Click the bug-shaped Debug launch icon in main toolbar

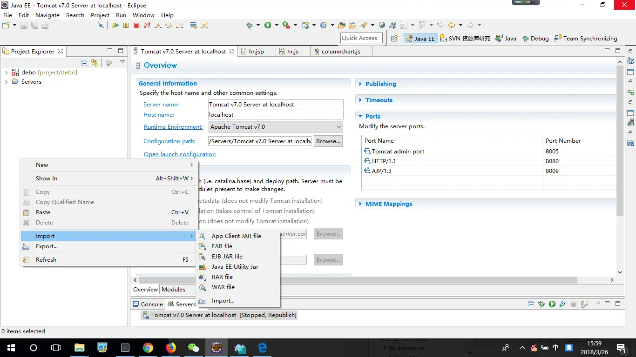250,26
